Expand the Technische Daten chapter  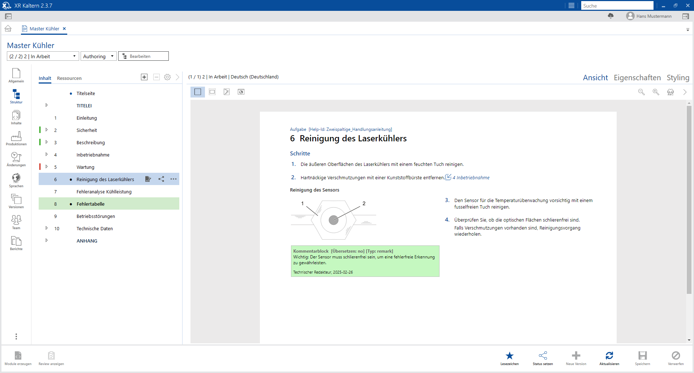tap(47, 228)
